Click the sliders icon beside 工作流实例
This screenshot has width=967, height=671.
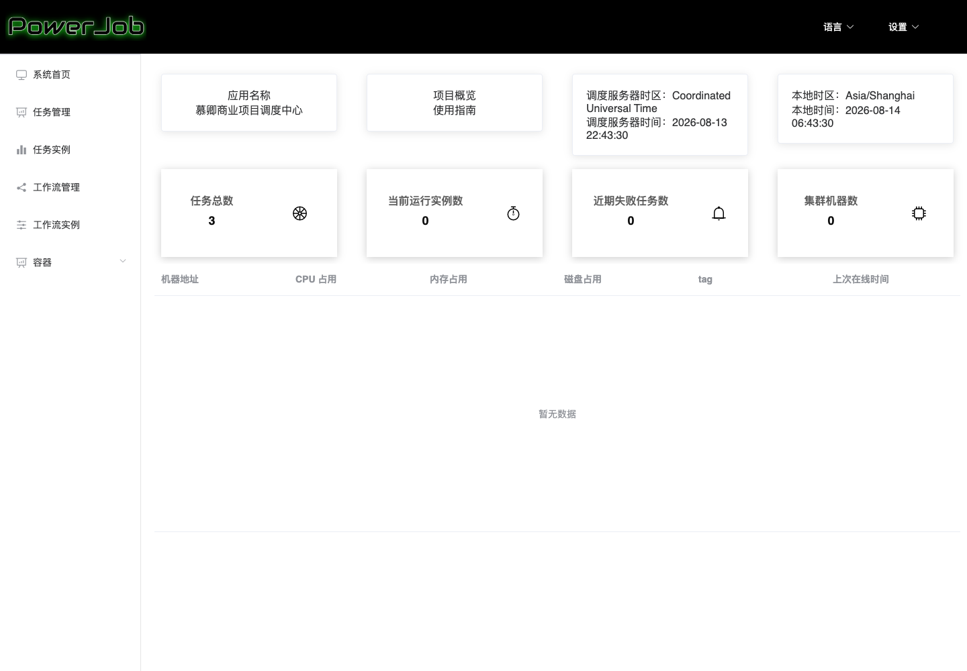21,225
